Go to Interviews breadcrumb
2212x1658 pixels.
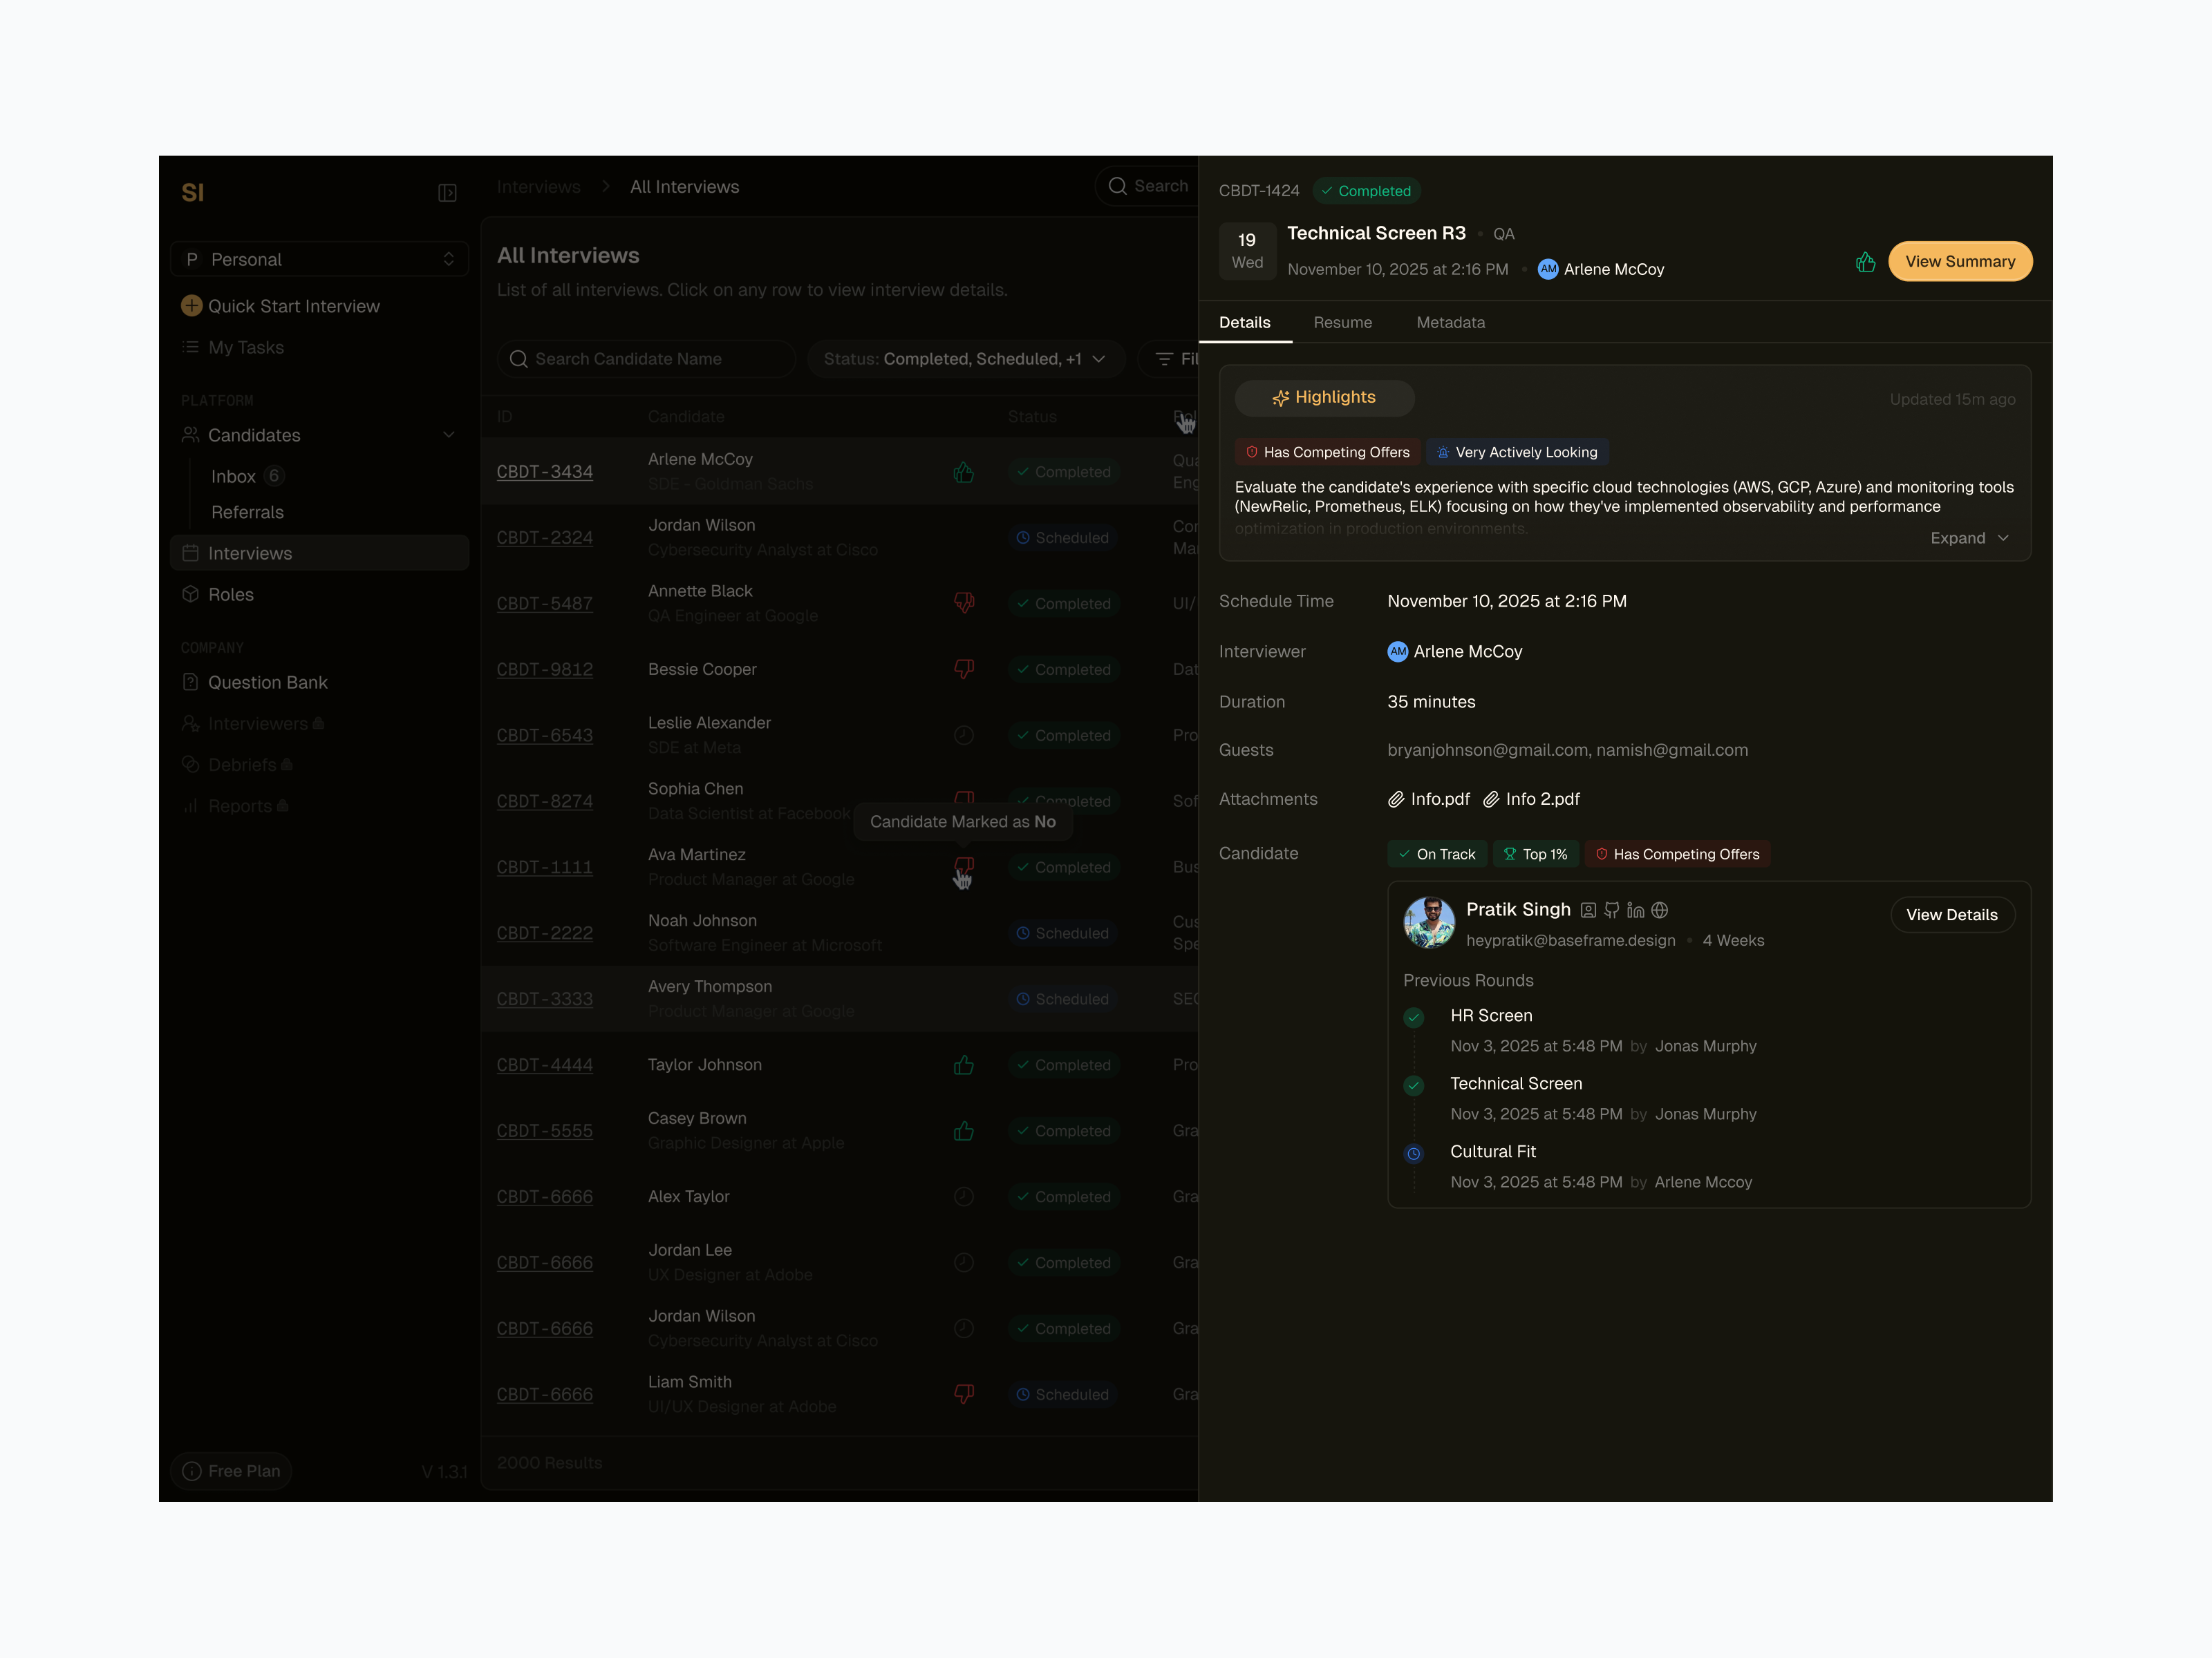click(x=539, y=187)
